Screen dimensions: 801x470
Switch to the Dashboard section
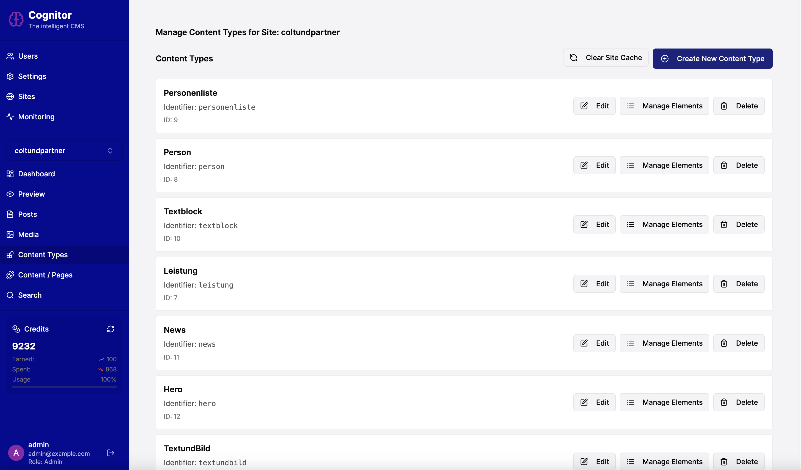36,174
